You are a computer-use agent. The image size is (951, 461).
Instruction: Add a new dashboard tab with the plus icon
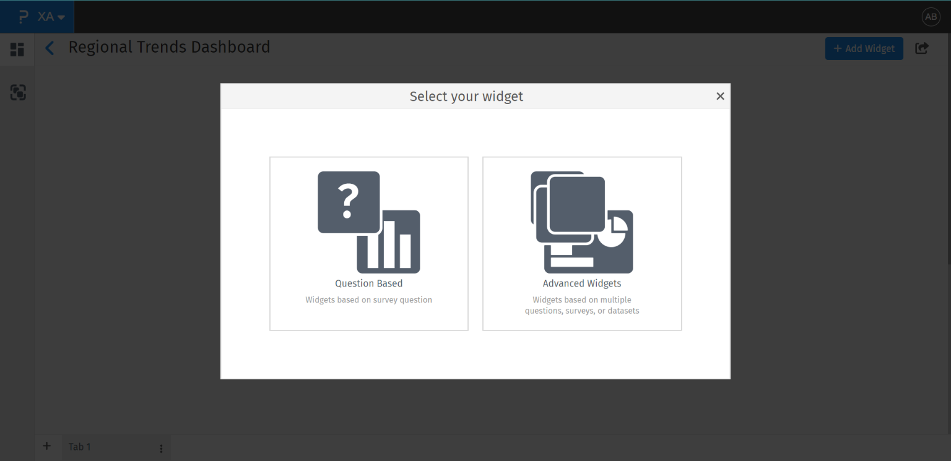pos(46,446)
